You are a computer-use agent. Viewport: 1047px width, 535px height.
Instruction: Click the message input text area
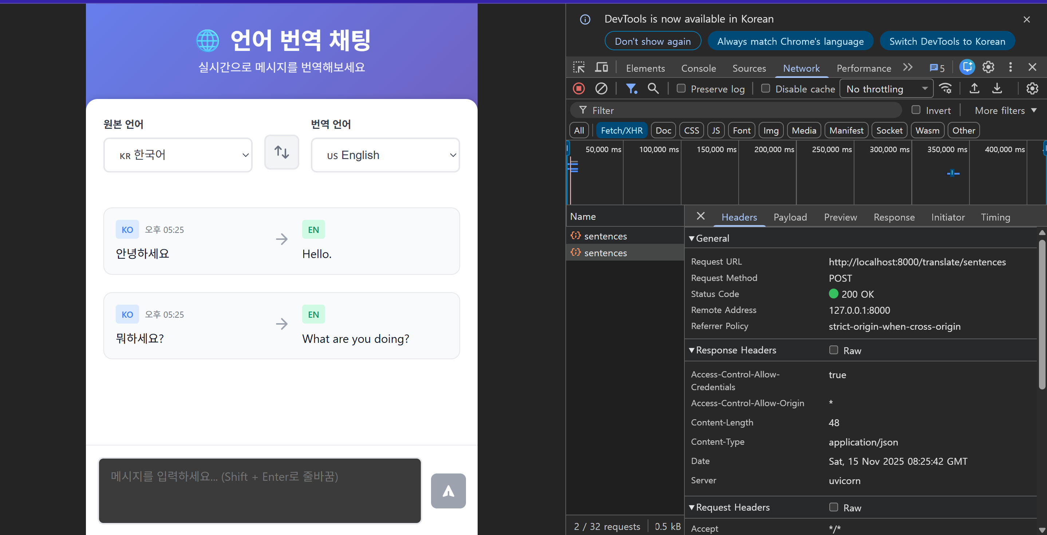click(260, 491)
